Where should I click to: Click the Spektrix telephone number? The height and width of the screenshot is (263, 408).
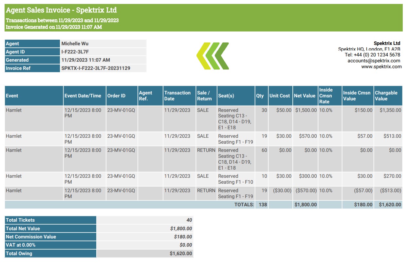(372, 55)
